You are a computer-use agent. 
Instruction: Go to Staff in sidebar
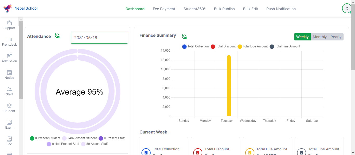[9, 89]
